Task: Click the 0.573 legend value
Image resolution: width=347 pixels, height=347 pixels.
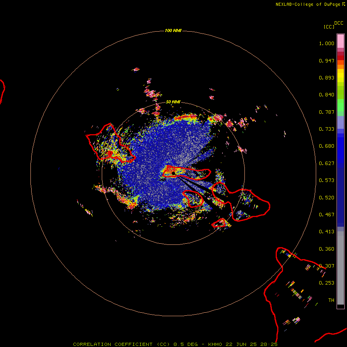Action: 327,180
